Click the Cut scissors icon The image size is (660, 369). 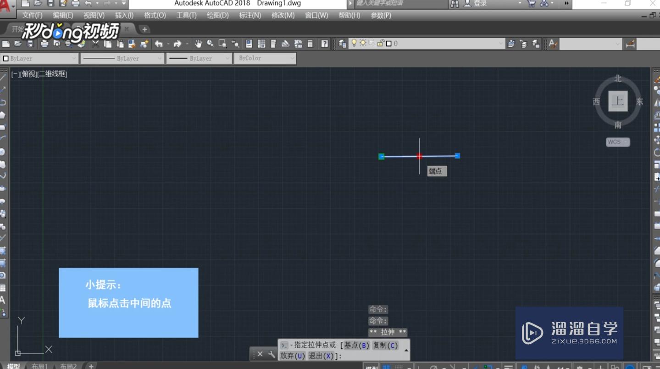pos(95,44)
